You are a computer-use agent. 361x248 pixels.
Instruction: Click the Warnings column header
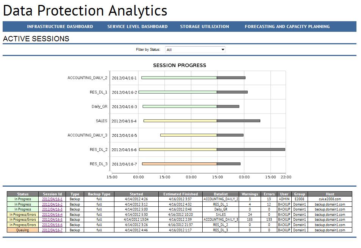click(x=250, y=194)
